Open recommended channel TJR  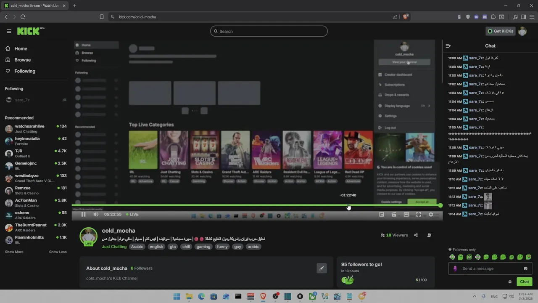[x=35, y=153]
